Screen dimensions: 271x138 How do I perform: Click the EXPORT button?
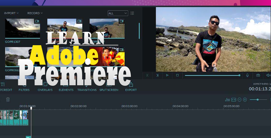(131, 87)
